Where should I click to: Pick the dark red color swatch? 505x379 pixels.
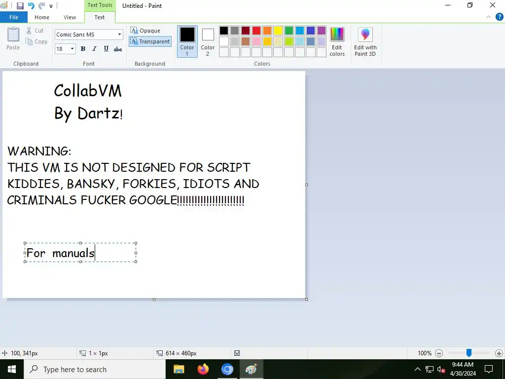246,31
